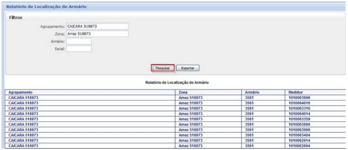Activate the Serial text field
The width and height of the screenshot is (348, 150).
(x=79, y=48)
